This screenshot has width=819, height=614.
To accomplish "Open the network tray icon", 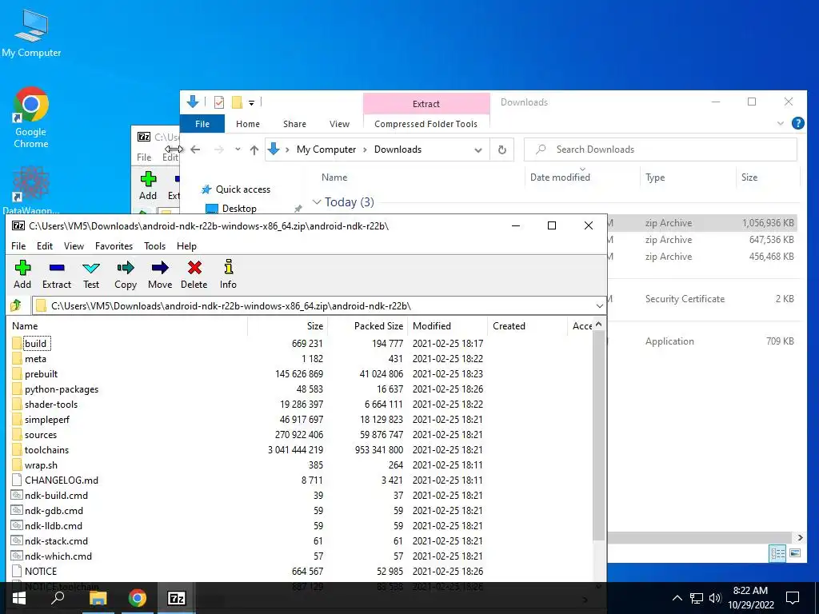I will pyautogui.click(x=697, y=598).
